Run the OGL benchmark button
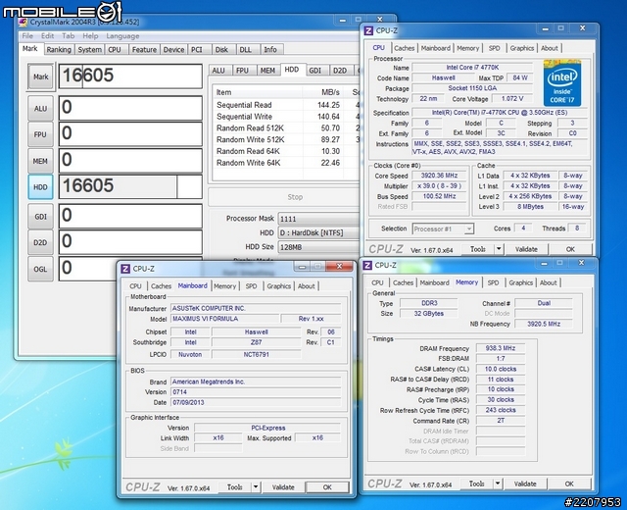This screenshot has height=510, width=627. click(x=40, y=269)
